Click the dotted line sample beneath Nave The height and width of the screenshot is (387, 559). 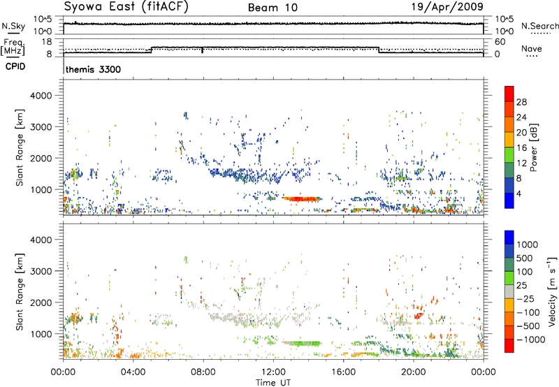coord(532,57)
